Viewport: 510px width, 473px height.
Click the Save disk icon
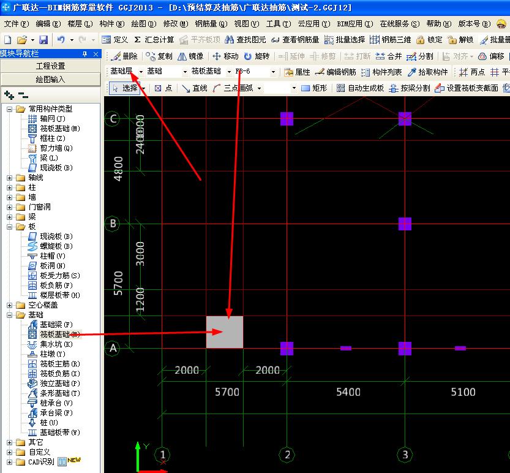43,40
